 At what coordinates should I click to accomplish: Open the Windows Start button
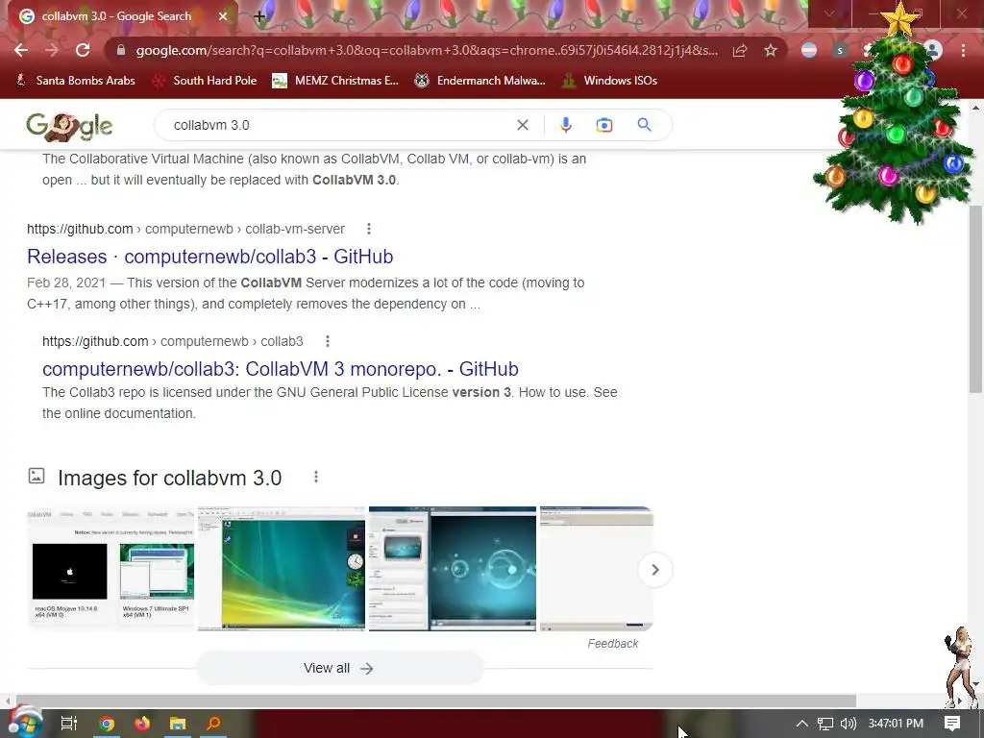pos(25,723)
